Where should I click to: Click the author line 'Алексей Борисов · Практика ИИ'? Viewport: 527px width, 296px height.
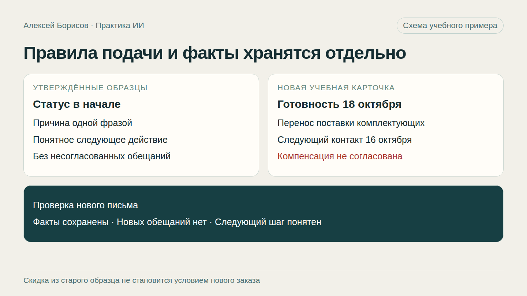(x=84, y=26)
